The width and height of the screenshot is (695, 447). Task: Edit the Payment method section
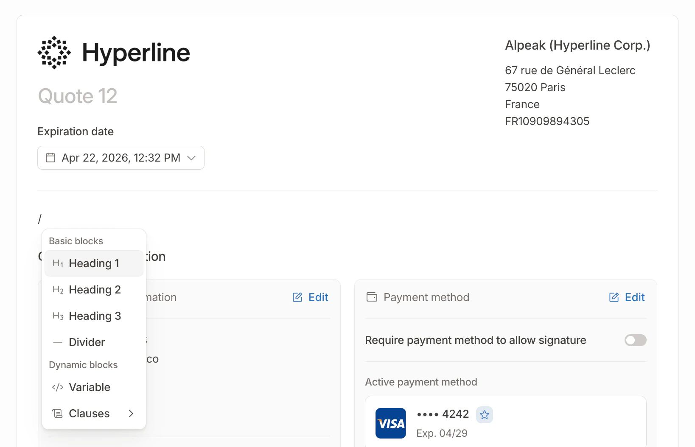627,297
